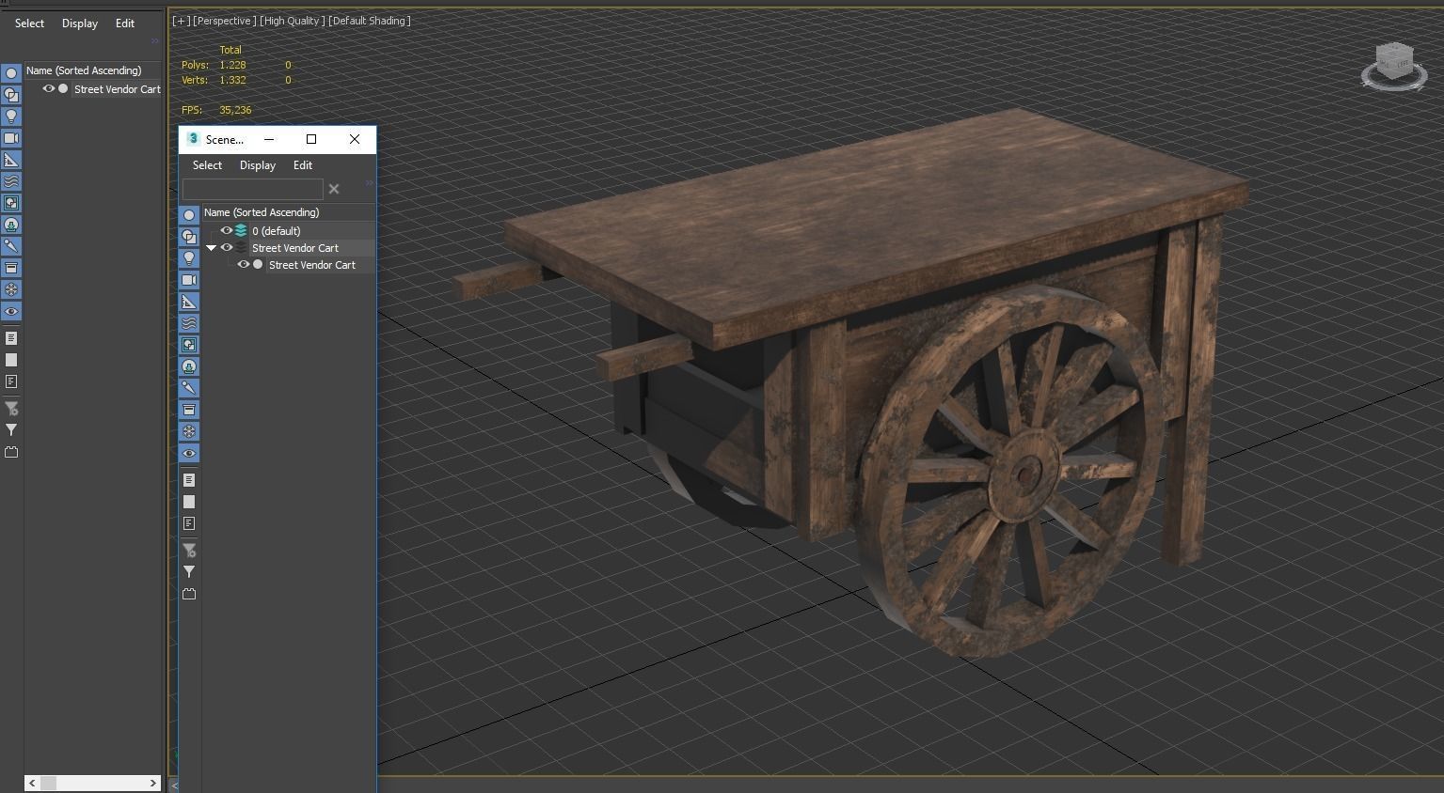This screenshot has height=793, width=1444.
Task: Click Display None icon in the docked left explorer
Action: [11, 360]
